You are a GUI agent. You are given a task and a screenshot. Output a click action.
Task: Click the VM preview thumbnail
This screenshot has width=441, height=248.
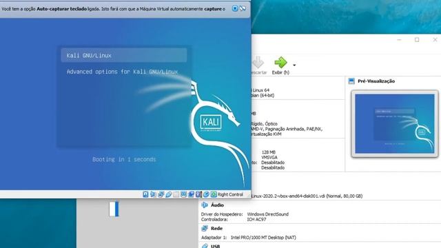(395, 124)
